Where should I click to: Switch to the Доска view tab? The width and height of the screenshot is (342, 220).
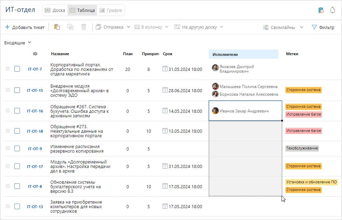tap(55, 10)
